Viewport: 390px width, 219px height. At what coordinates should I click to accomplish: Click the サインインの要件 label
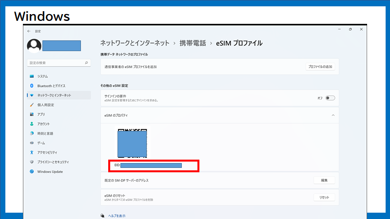click(x=115, y=96)
